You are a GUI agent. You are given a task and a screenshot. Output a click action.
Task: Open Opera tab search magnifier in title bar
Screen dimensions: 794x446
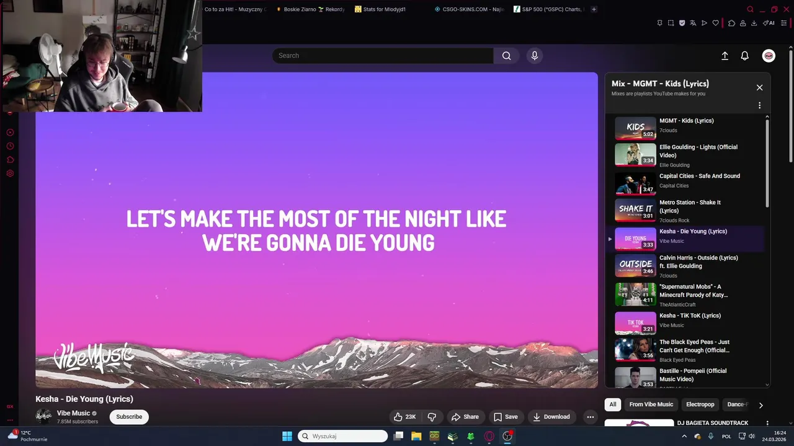[750, 9]
